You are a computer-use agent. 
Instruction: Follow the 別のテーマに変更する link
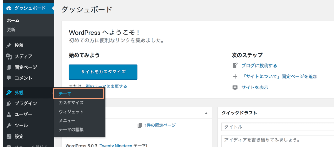[x=106, y=86]
